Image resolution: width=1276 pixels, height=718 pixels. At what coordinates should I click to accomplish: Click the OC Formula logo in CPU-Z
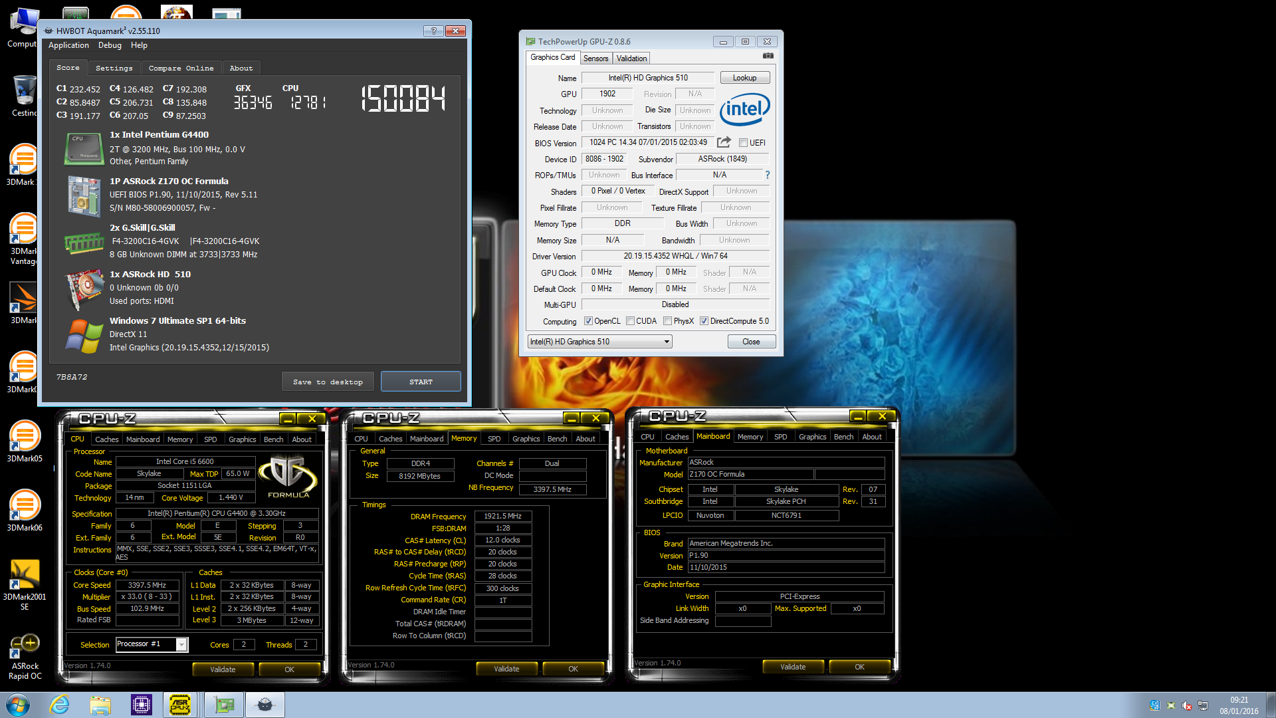[288, 476]
